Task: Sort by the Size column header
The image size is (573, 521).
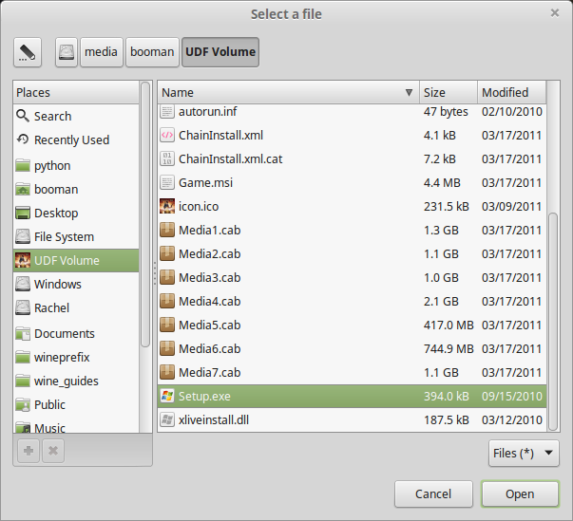Action: (x=449, y=92)
